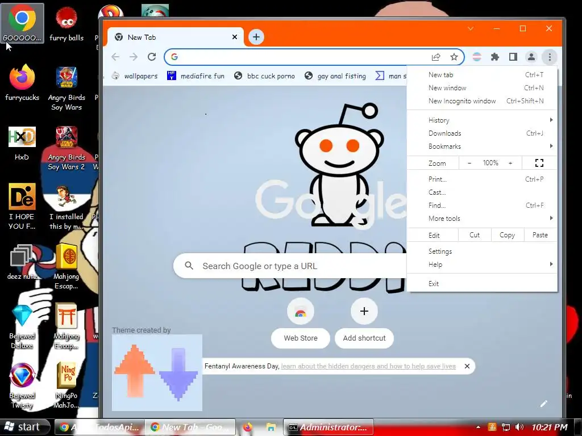Open the 'I HOPE YOU F...' De icon
Viewport: 582px width, 436px height.
[22, 206]
